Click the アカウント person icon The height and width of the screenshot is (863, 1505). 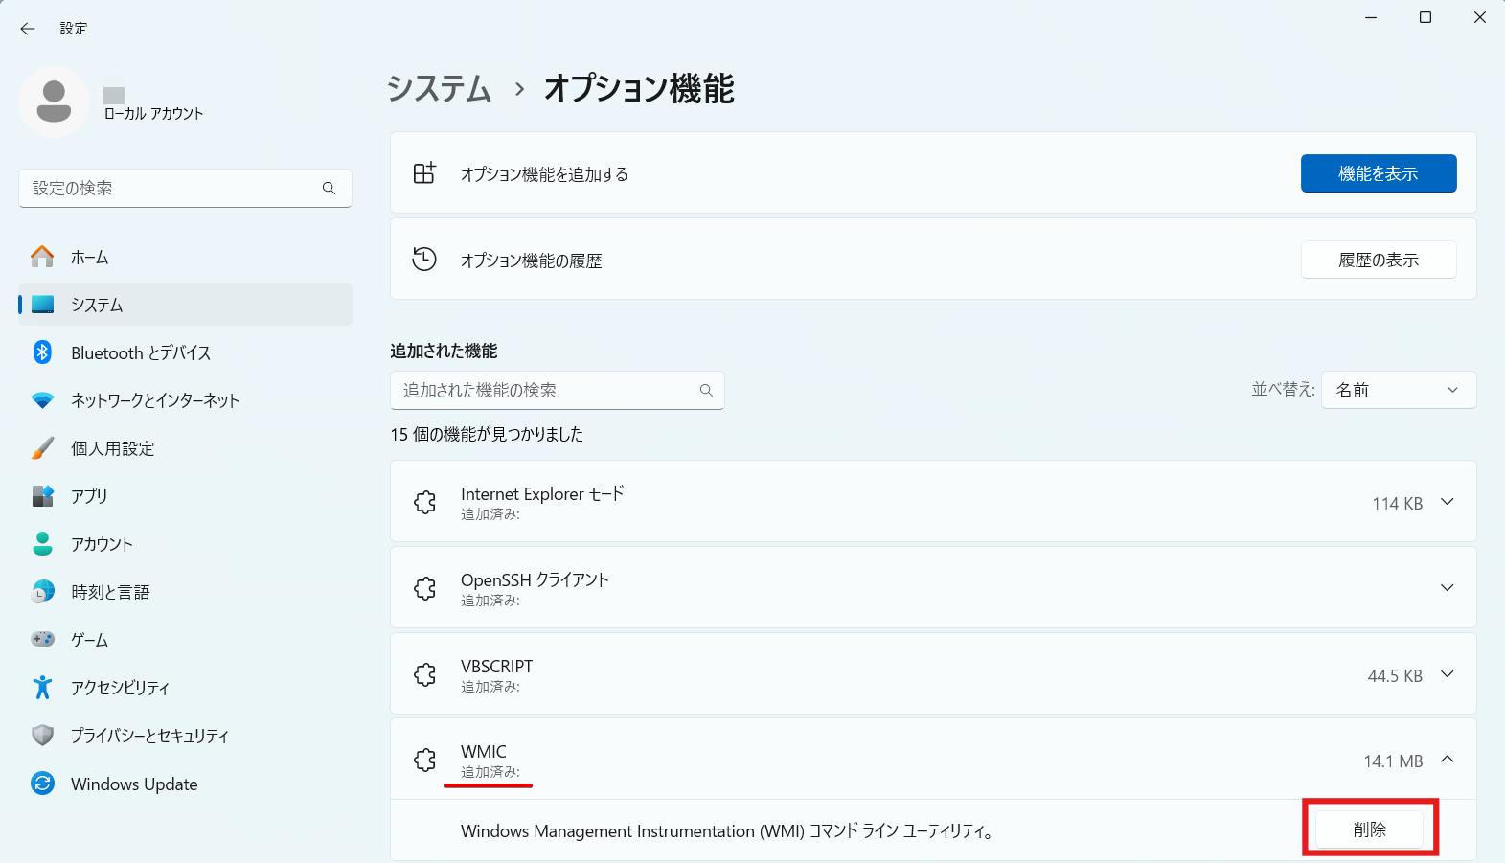pos(42,544)
